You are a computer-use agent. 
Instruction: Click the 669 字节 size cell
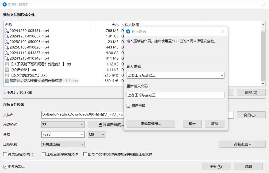pos(111,81)
